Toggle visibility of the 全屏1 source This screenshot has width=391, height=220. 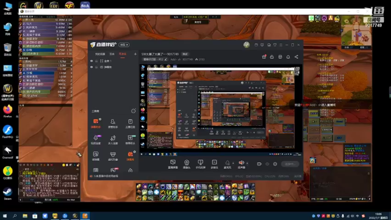pos(91,61)
